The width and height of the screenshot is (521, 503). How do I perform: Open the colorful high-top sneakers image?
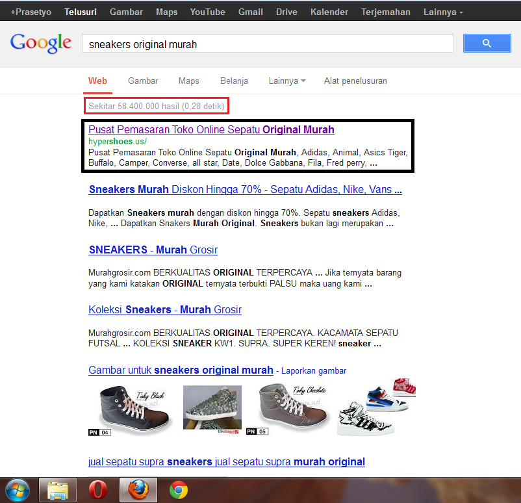(377, 407)
